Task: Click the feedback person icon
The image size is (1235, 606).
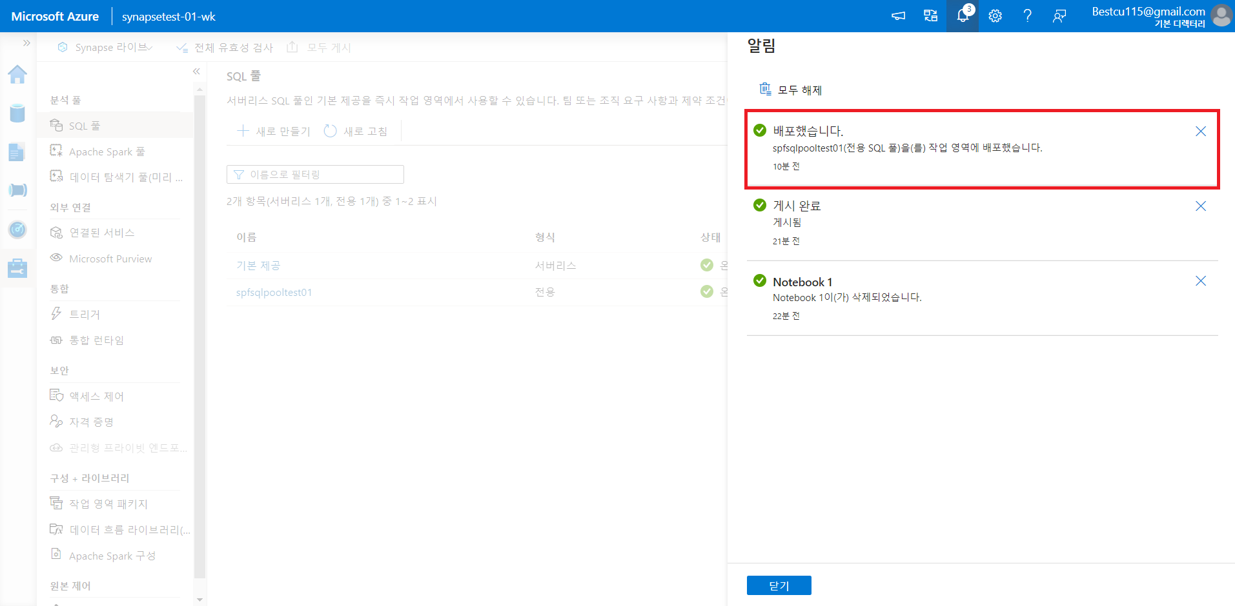Action: click(1059, 16)
